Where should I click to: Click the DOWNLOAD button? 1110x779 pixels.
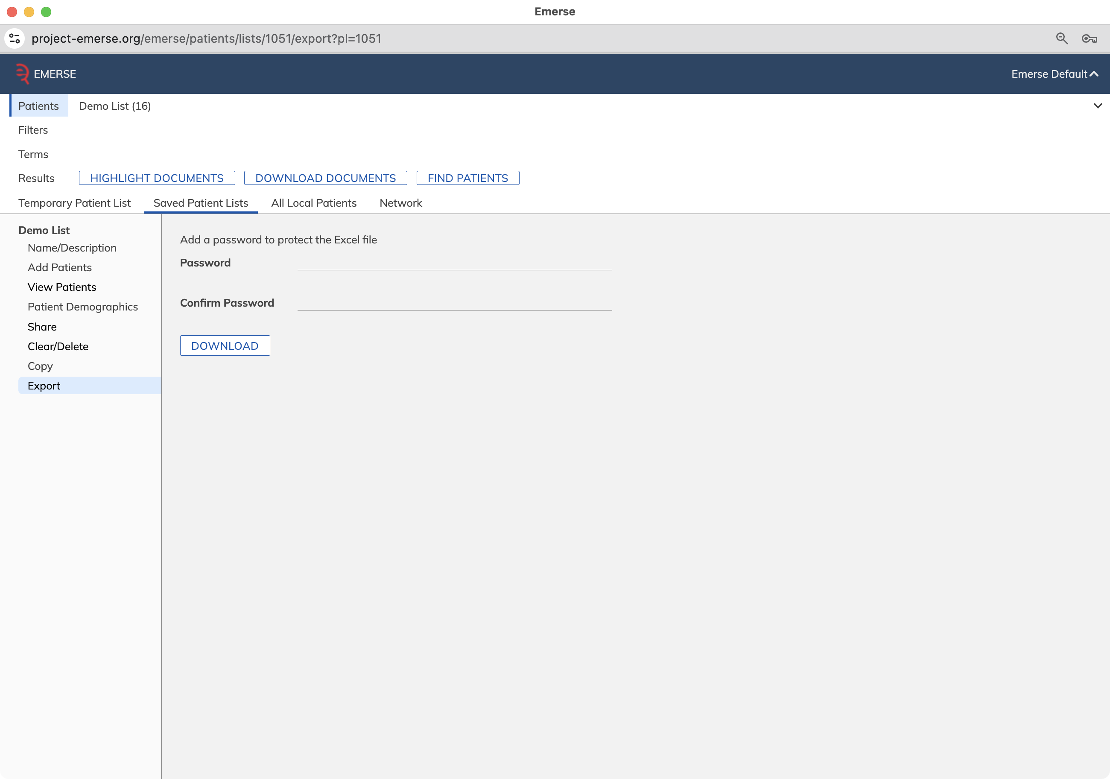pyautogui.click(x=225, y=346)
